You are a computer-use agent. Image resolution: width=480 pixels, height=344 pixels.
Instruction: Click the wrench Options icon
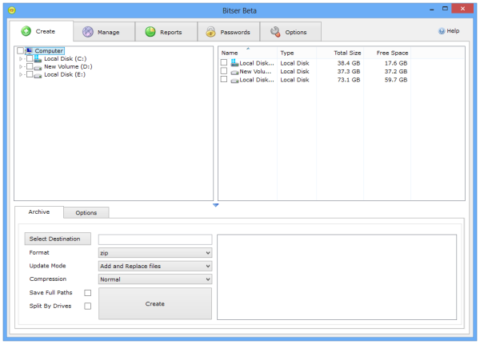point(275,32)
